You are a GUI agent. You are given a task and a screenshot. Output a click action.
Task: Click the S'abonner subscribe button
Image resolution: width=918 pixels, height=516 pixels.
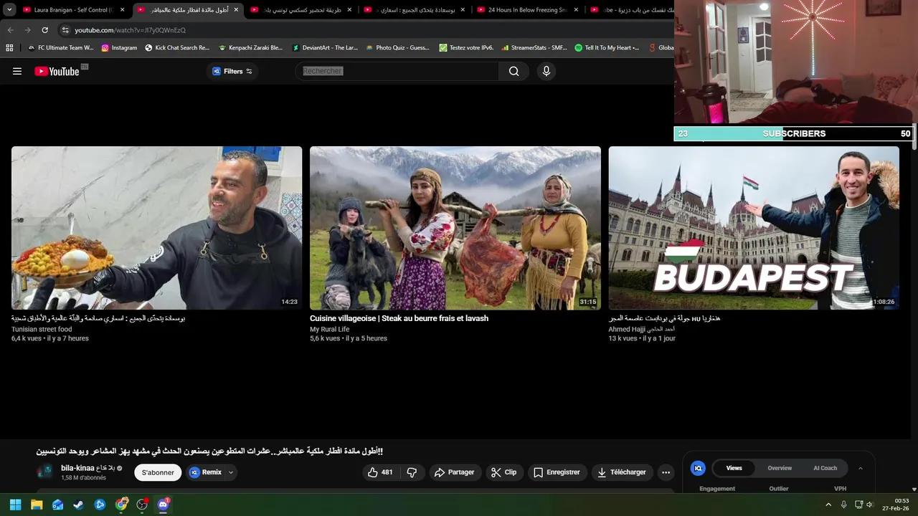pos(158,472)
